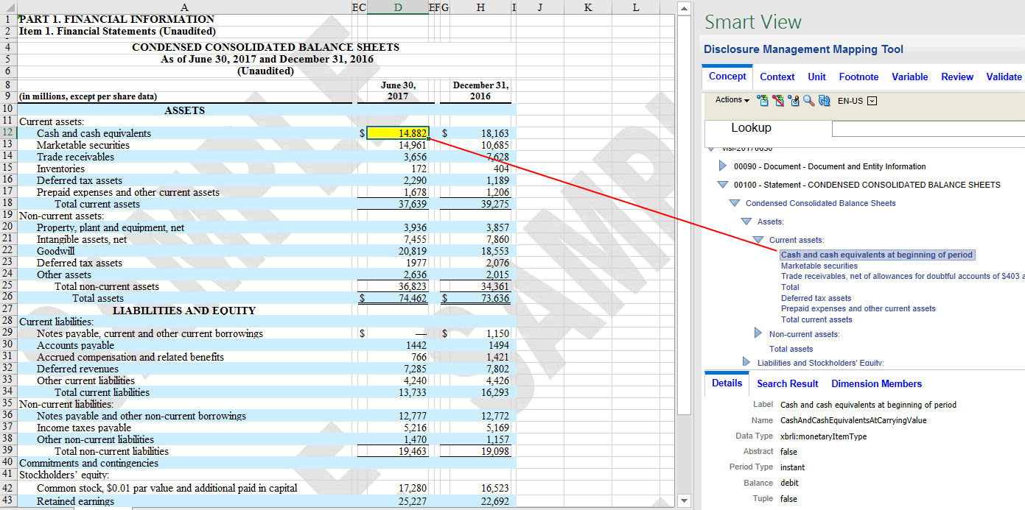This screenshot has height=510, width=1025.
Task: Open the EN-US language dropdown
Action: coord(872,101)
